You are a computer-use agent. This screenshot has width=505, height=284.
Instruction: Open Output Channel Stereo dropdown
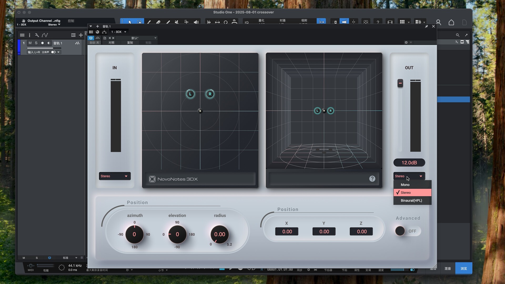click(54, 25)
